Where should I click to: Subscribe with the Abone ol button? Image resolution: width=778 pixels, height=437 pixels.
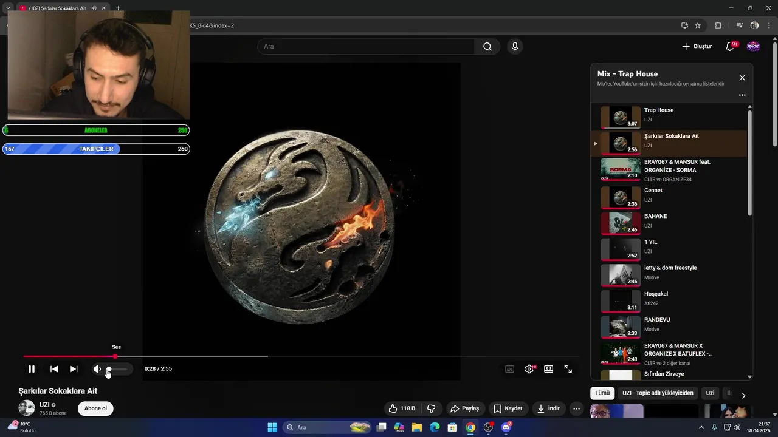click(x=95, y=408)
